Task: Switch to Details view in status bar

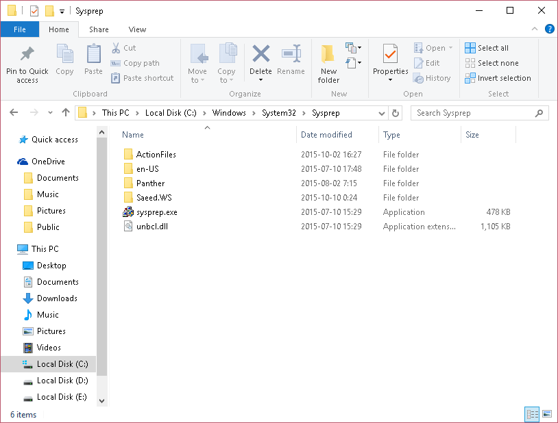Action: pos(532,414)
